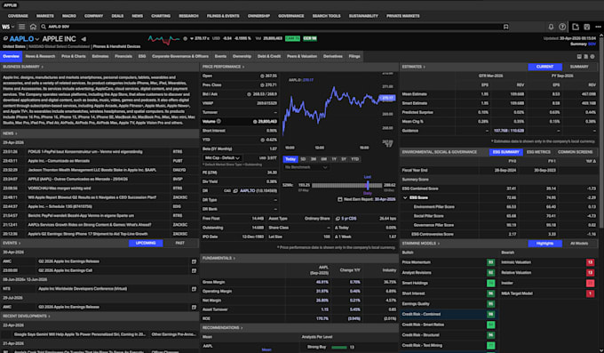Open the CHARTING menu
Screen dimensions: 604x353
(x=161, y=16)
